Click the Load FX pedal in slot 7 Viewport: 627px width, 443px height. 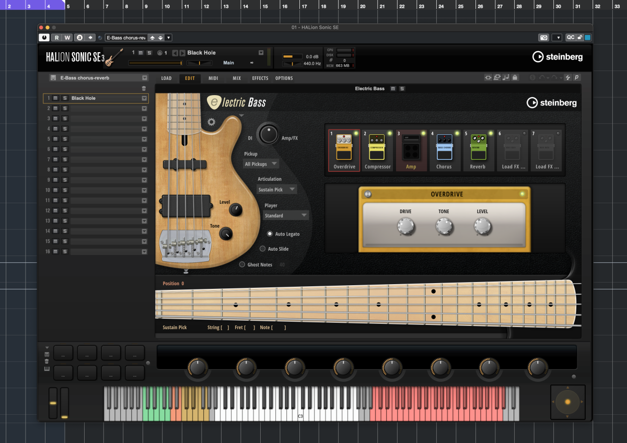546,150
